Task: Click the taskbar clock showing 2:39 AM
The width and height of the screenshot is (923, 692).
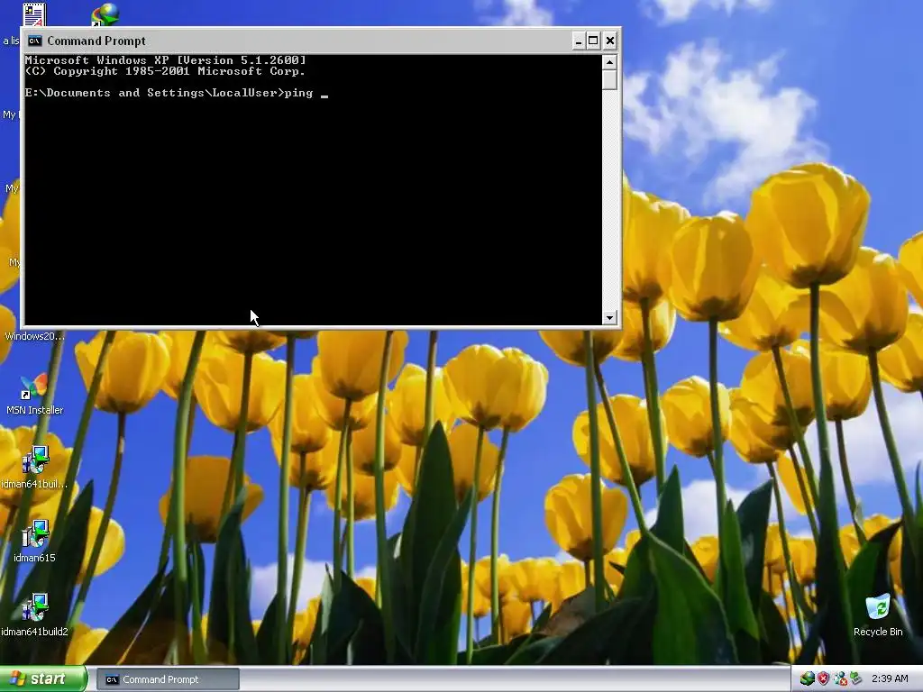Action: pos(890,679)
